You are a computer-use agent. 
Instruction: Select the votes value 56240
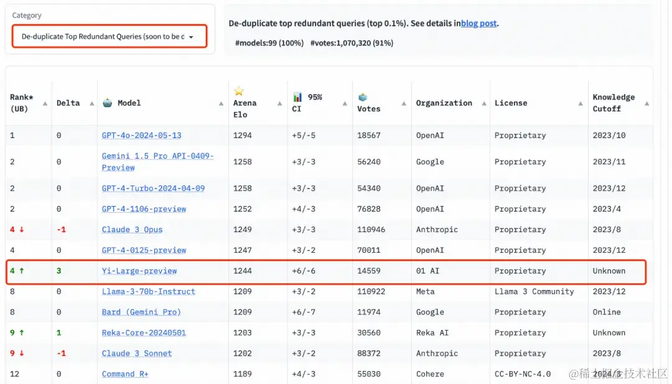[368, 162]
